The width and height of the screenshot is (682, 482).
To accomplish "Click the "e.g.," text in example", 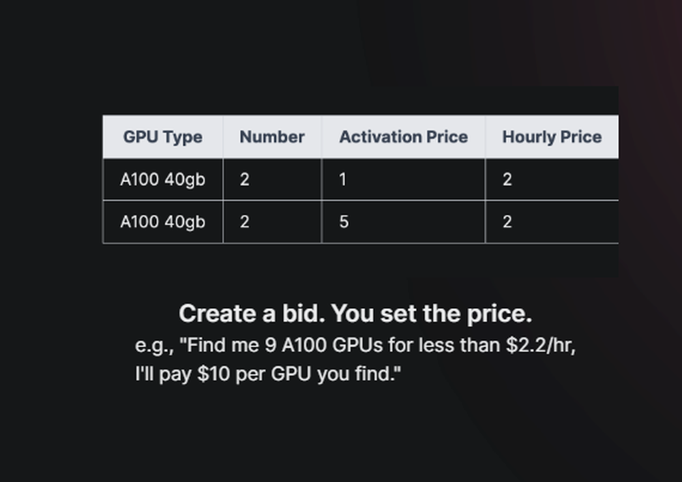I will [x=154, y=346].
